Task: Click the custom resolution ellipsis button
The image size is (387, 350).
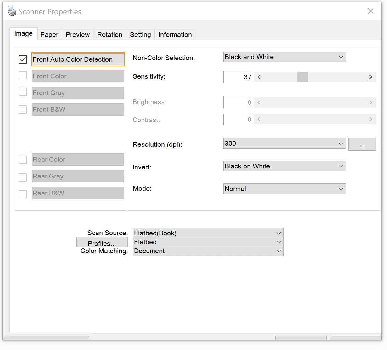Action: coord(362,144)
